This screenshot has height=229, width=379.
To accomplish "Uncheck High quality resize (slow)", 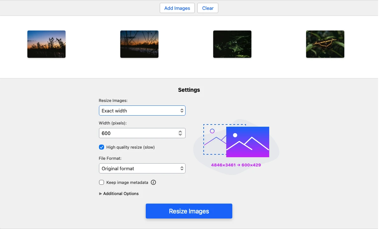I will tap(102, 147).
